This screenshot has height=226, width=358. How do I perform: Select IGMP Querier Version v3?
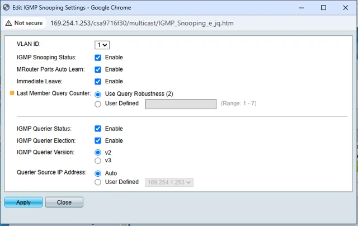coord(98,161)
